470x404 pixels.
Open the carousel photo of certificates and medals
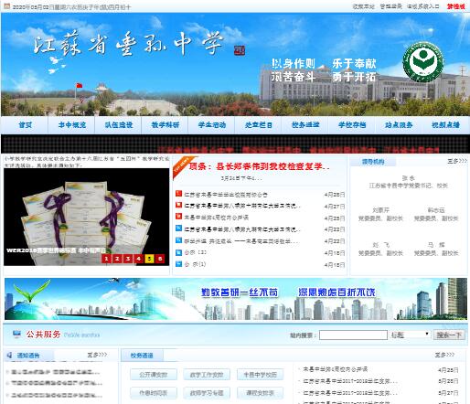(x=86, y=217)
